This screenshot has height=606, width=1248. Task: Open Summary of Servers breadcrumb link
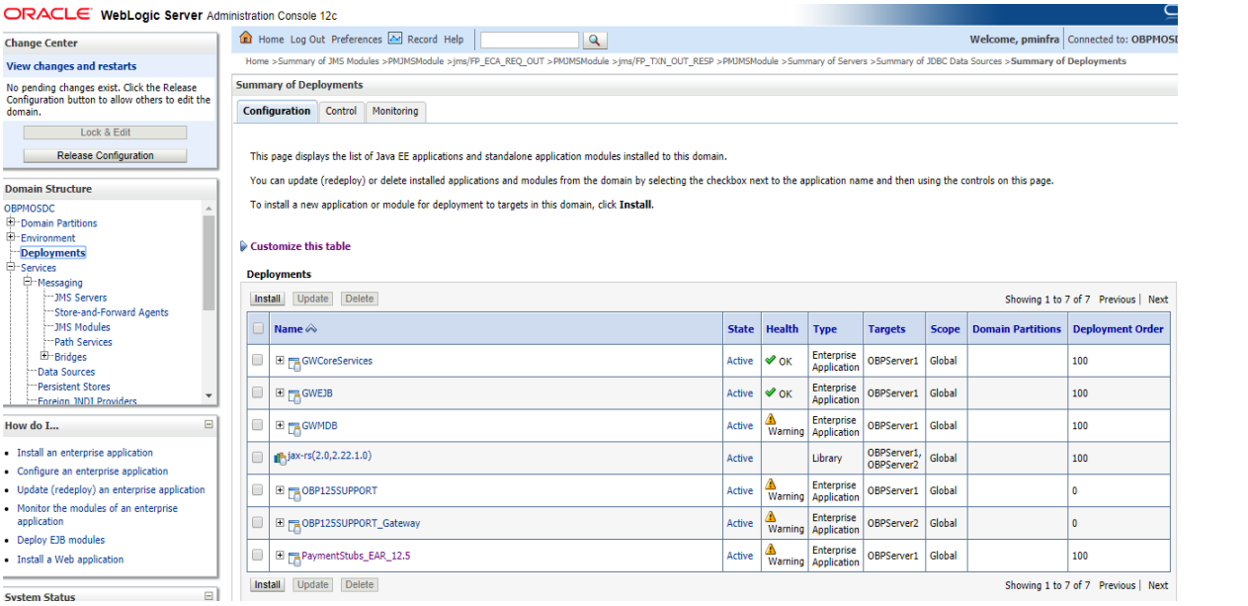pos(828,61)
